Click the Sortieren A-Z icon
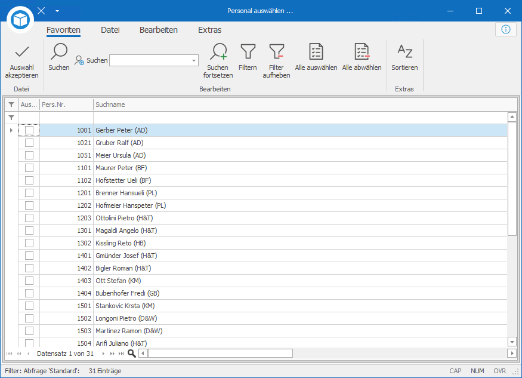Viewport: 522px width, 378px height. pos(405,51)
